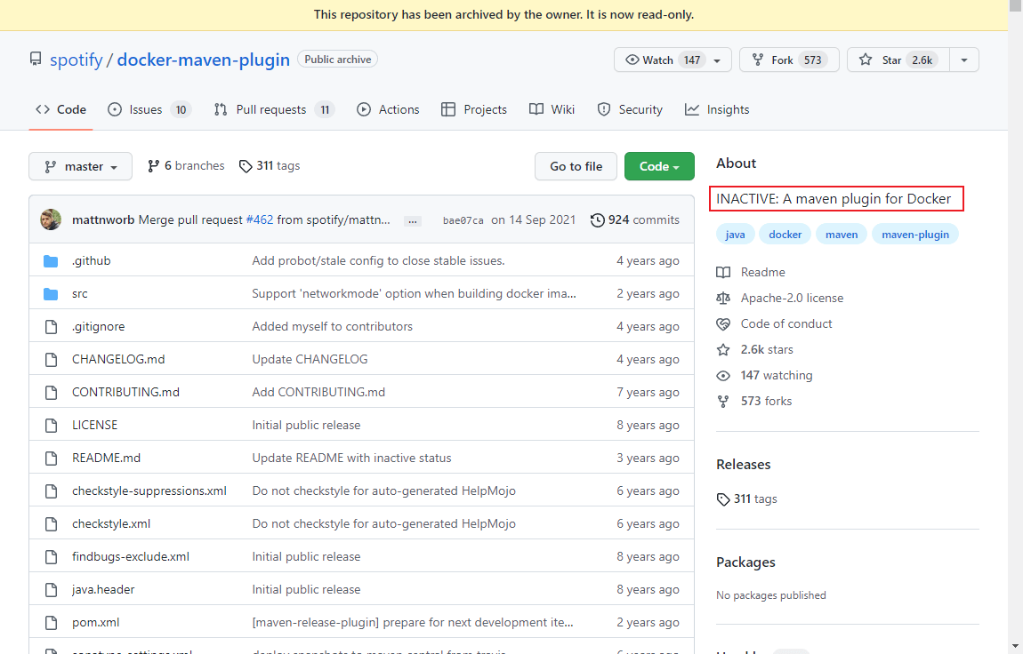Click the clock history icon by commits
1023x654 pixels.
[x=597, y=220]
